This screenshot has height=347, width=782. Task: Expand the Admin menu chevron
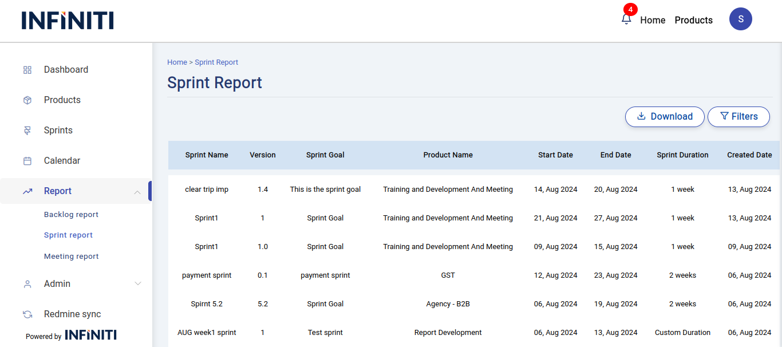click(x=137, y=284)
